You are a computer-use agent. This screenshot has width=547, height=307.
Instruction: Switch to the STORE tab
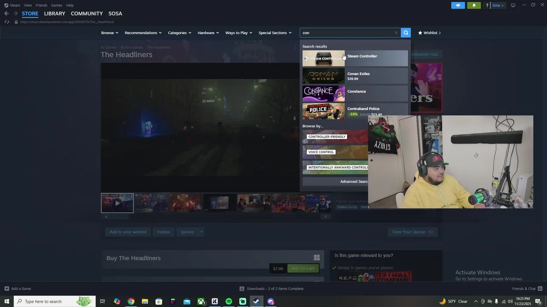(30, 14)
